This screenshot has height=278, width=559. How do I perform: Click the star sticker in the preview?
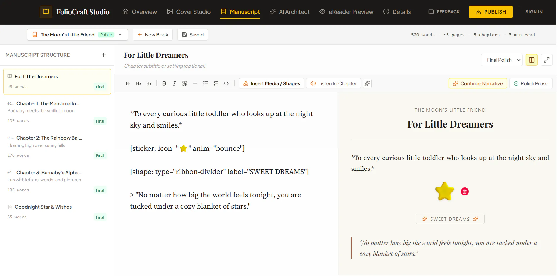coord(444,191)
